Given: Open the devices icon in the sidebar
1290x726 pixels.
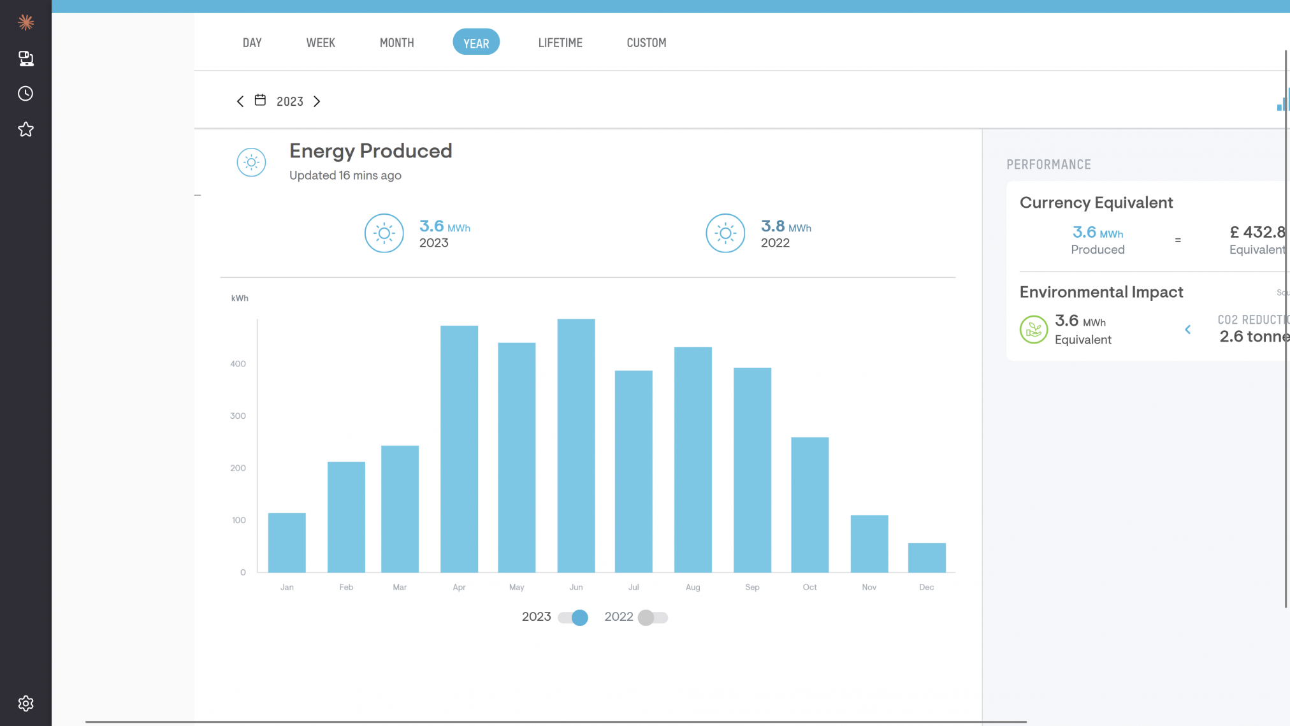Looking at the screenshot, I should tap(25, 59).
